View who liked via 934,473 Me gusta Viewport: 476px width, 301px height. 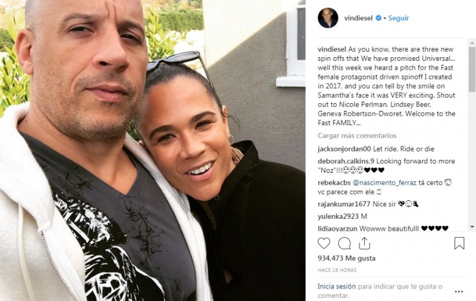346,258
